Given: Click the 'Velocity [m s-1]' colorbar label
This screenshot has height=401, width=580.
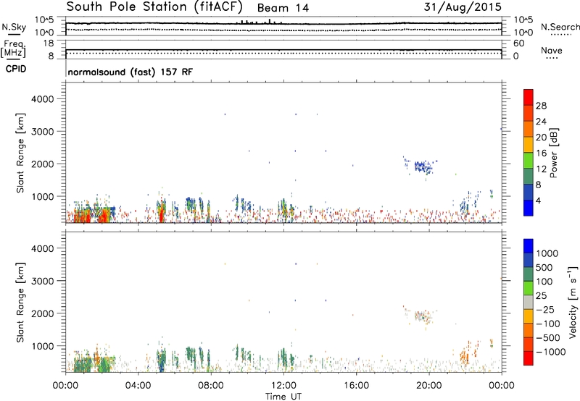Looking at the screenshot, I should (x=573, y=302).
